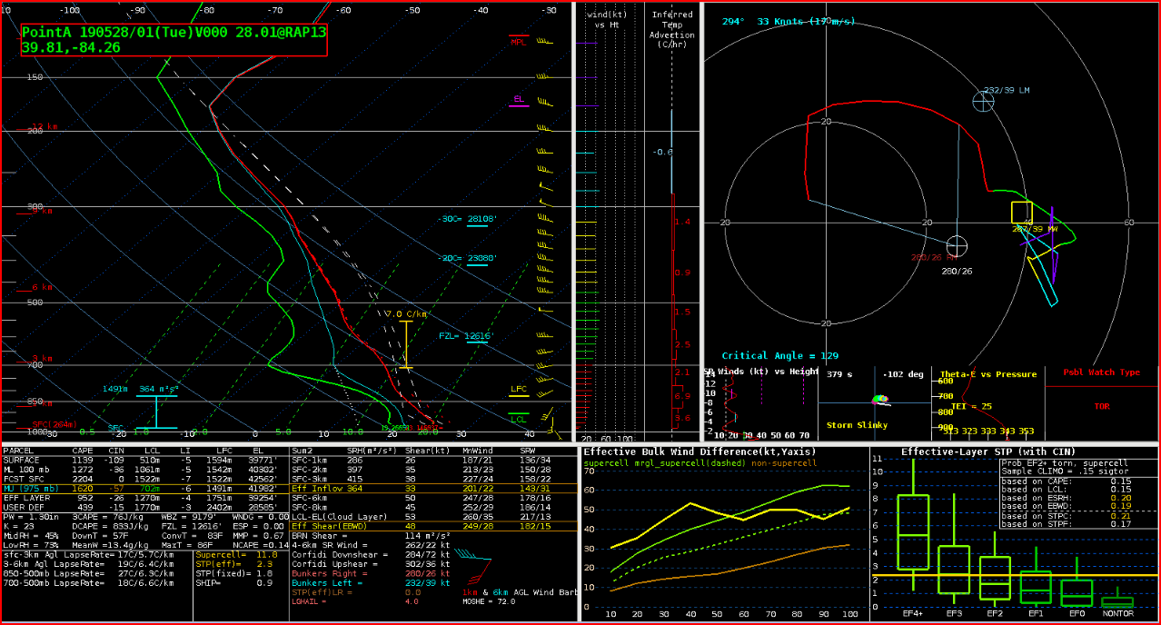The height and width of the screenshot is (625, 1161).
Task: Click the red MPL level marker
Action: pos(519,41)
